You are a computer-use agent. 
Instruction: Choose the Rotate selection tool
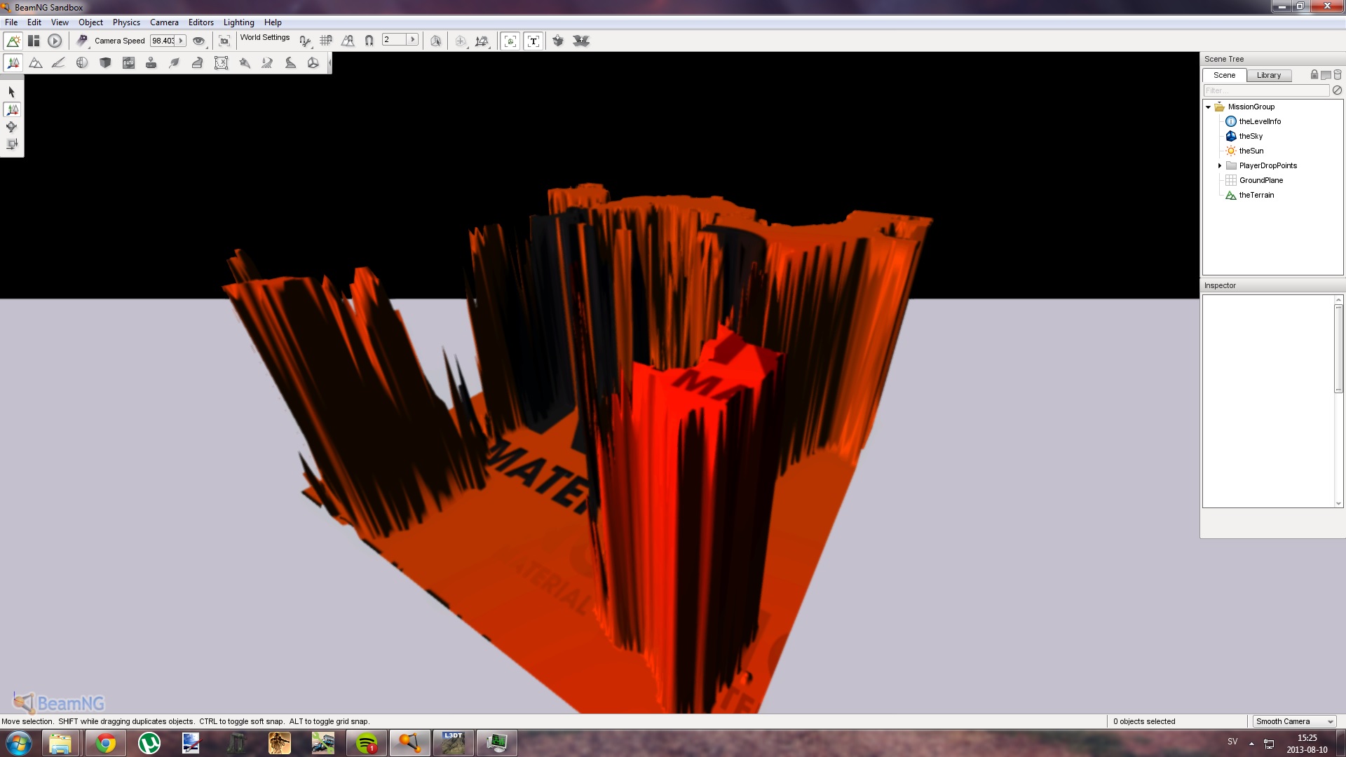[x=11, y=127]
